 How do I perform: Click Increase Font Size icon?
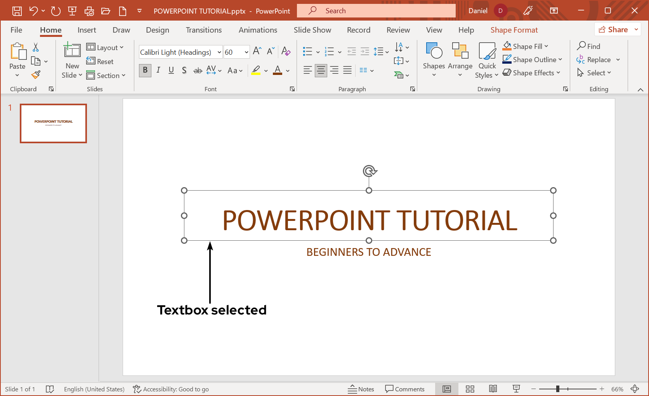pyautogui.click(x=257, y=51)
